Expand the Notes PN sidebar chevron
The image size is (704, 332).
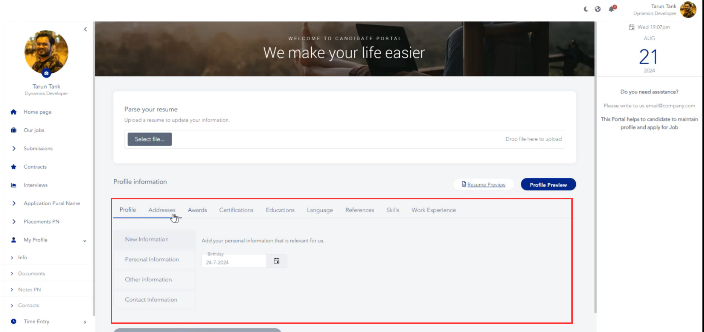[12, 289]
